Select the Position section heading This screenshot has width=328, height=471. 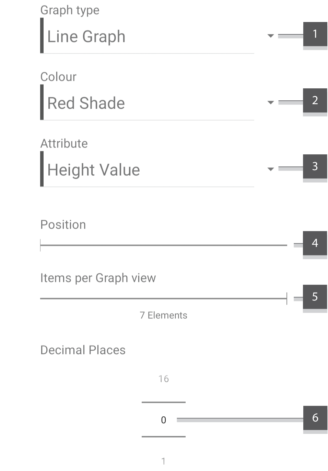[x=63, y=224]
